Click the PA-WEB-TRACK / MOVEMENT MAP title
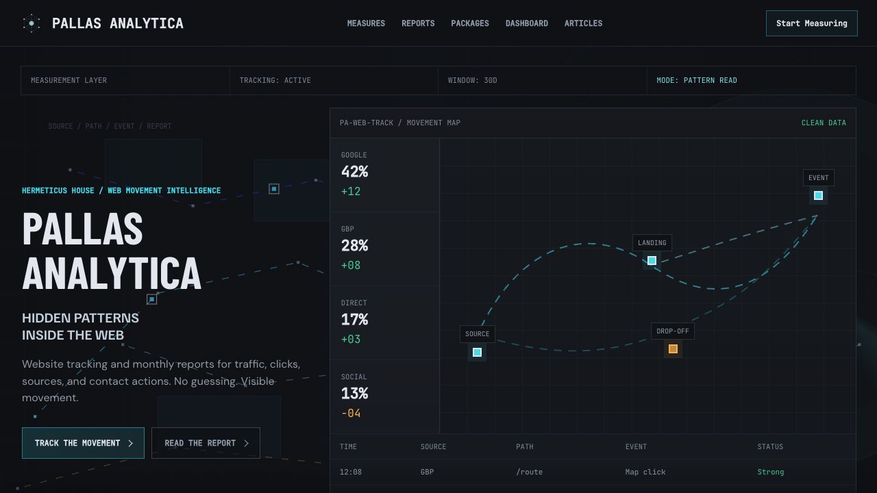Viewport: 877px width, 493px height. pos(400,123)
